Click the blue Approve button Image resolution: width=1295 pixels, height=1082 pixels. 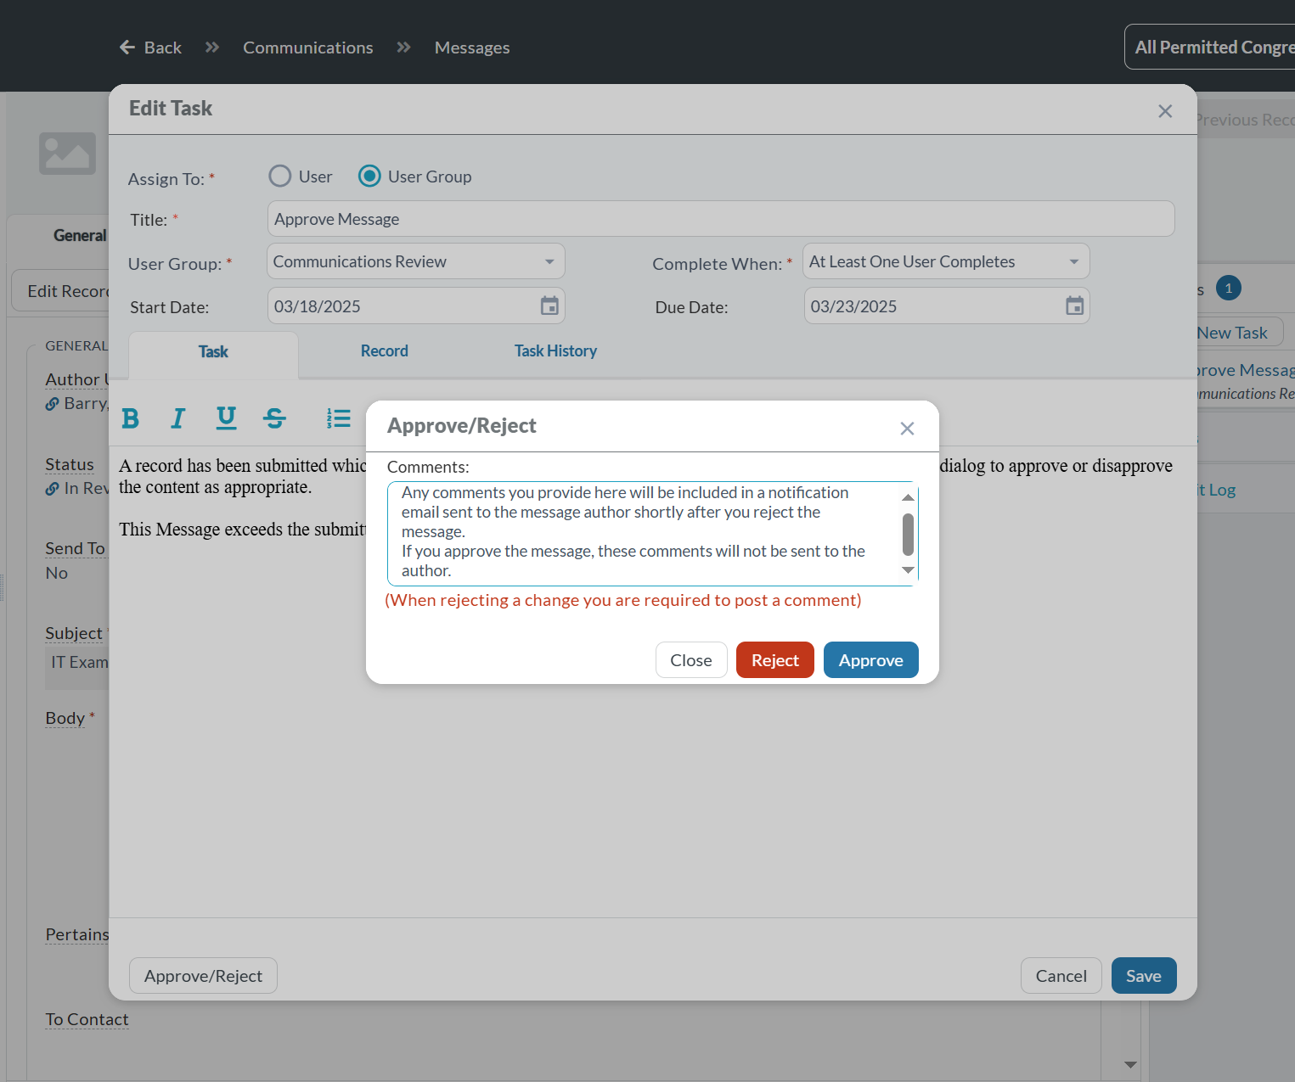tap(870, 660)
